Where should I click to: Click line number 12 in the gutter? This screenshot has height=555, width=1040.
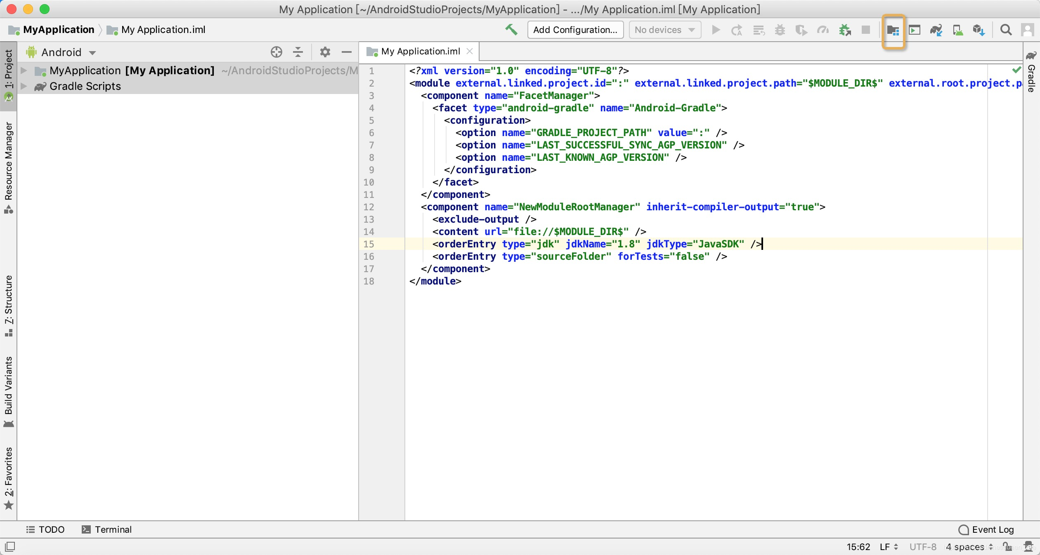pyautogui.click(x=369, y=207)
